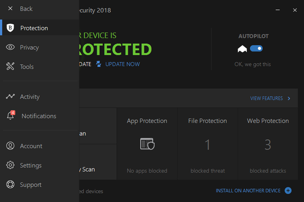Open the Web Protection blocked attacks tile
This screenshot has width=304, height=202.
point(268,145)
